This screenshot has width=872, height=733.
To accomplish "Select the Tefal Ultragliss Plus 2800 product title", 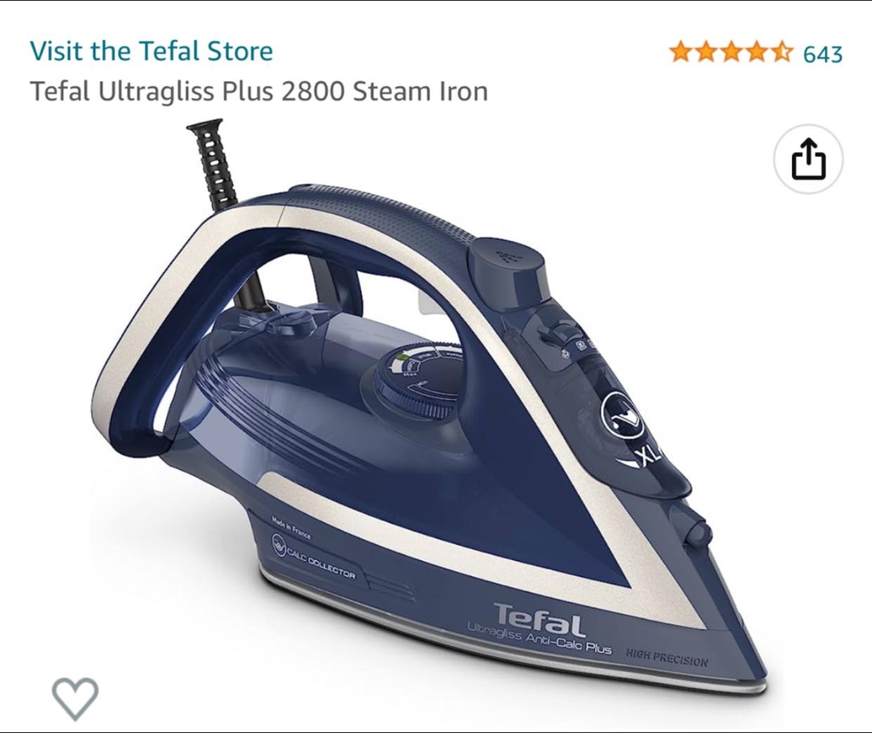I will pos(259,91).
